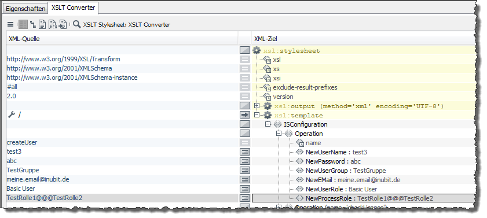Click the mapping button in the meine.email@inubit.de row
Viewport: 487px width, 218px height.
point(245,180)
